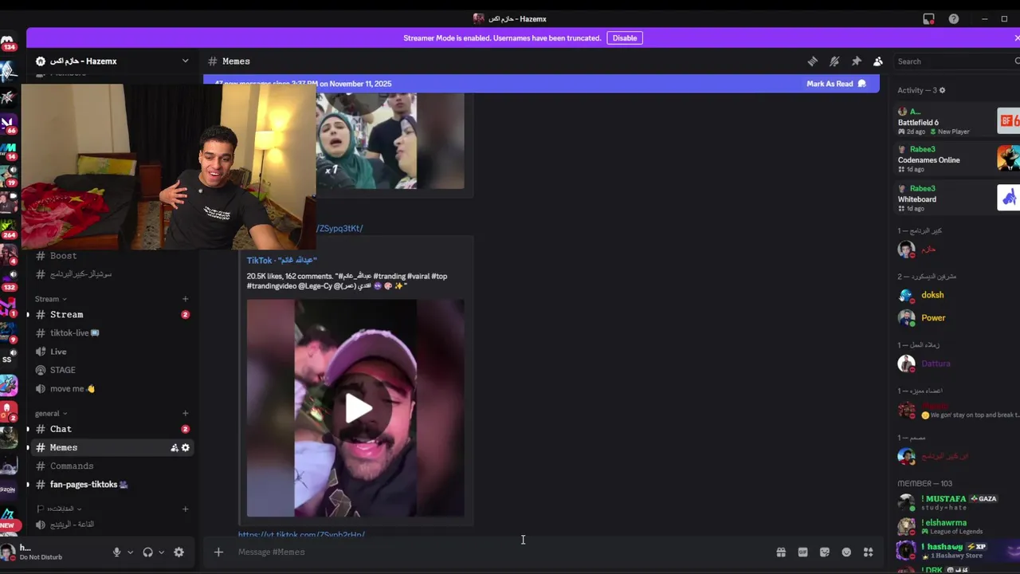Open the Help question mark icon

pyautogui.click(x=953, y=18)
